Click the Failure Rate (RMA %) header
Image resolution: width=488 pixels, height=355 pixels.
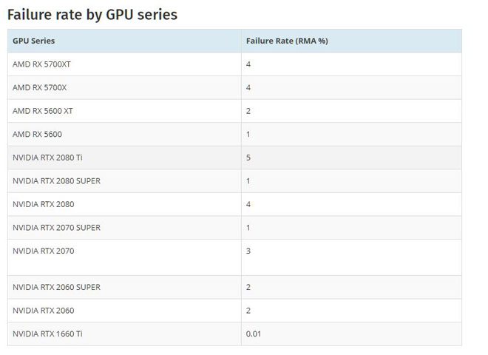287,41
